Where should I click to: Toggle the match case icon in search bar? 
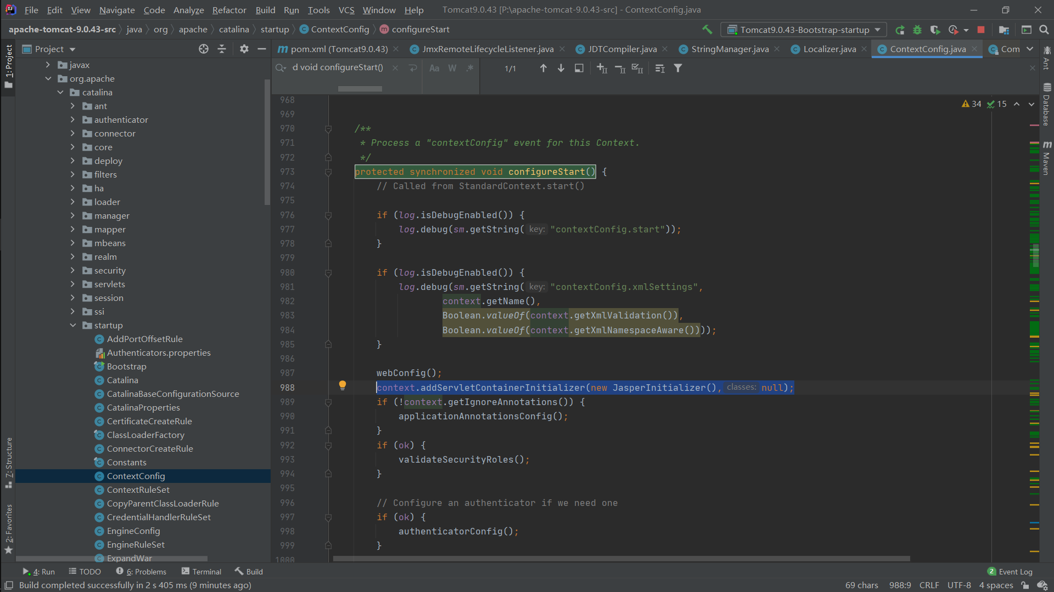pyautogui.click(x=435, y=68)
